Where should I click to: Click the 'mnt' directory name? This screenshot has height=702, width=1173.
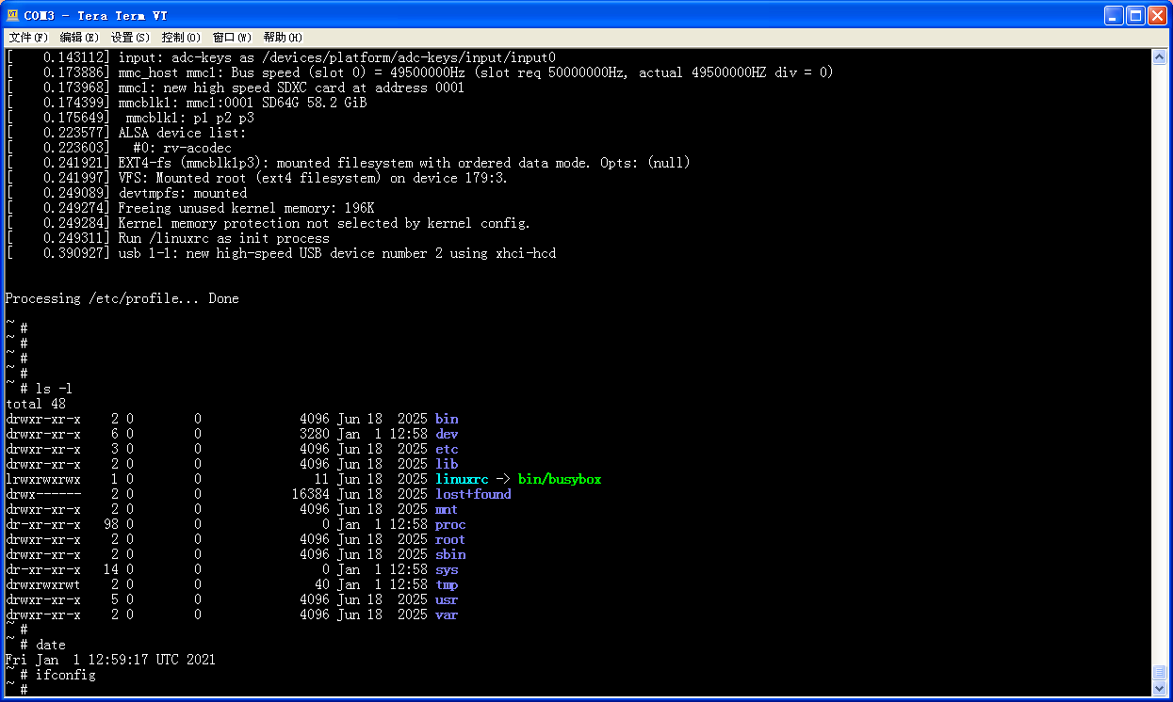(x=447, y=509)
